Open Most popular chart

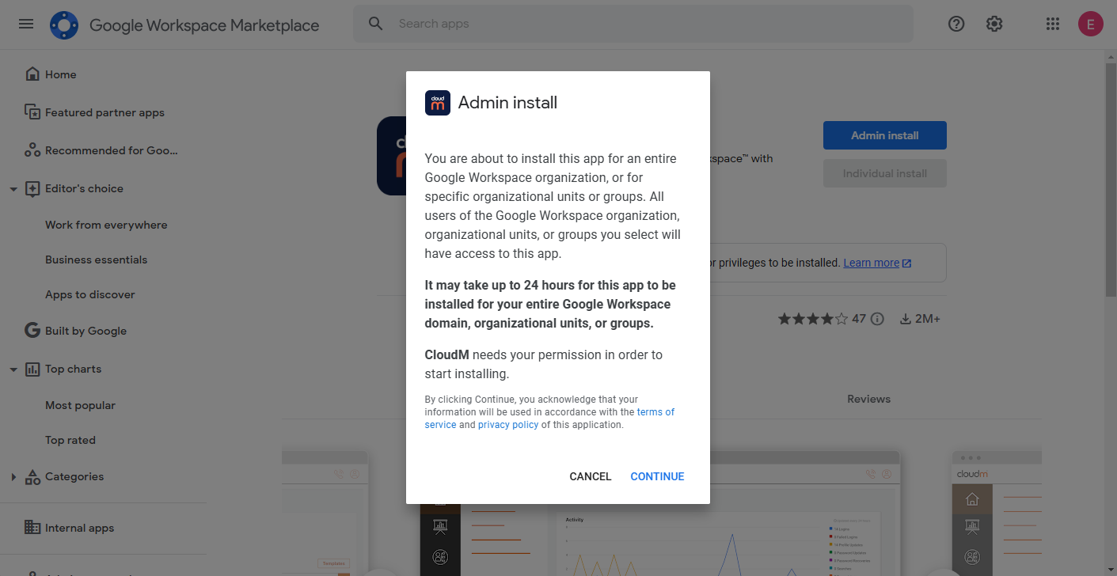point(80,405)
